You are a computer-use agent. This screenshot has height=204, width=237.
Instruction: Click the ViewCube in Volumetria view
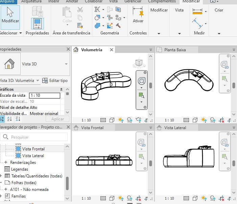(139, 63)
